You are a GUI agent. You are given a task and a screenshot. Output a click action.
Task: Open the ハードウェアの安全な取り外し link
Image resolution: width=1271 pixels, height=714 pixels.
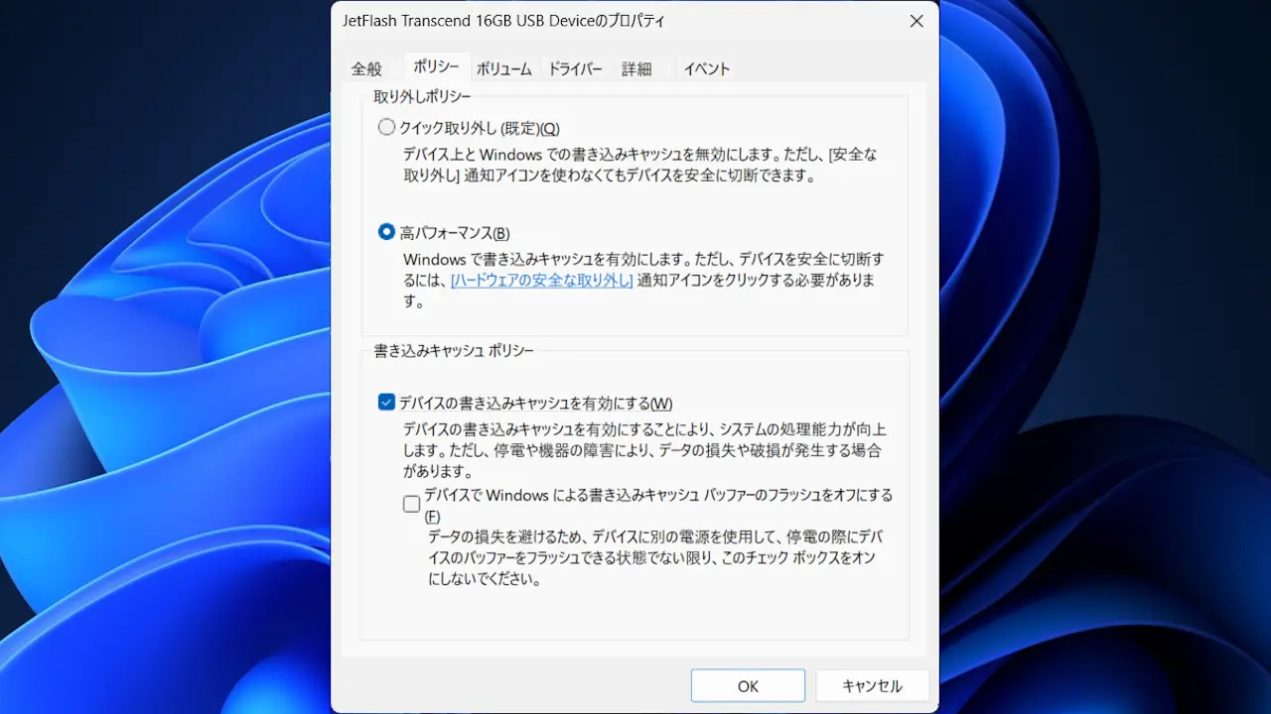(542, 281)
